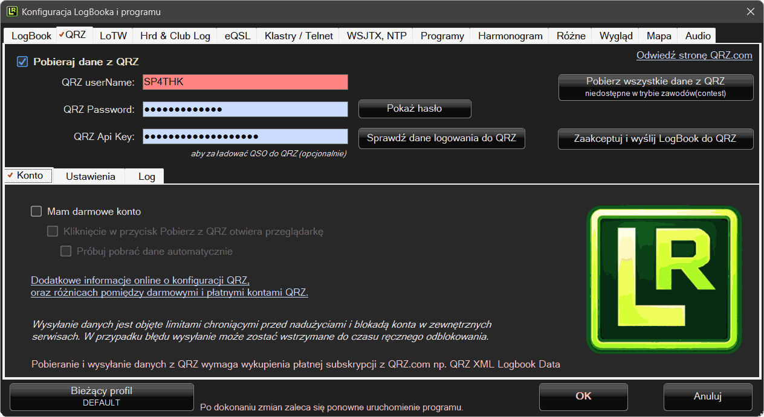The image size is (764, 417).
Task: Open the Odwiedź stronę QRZ.com link
Action: click(x=694, y=56)
